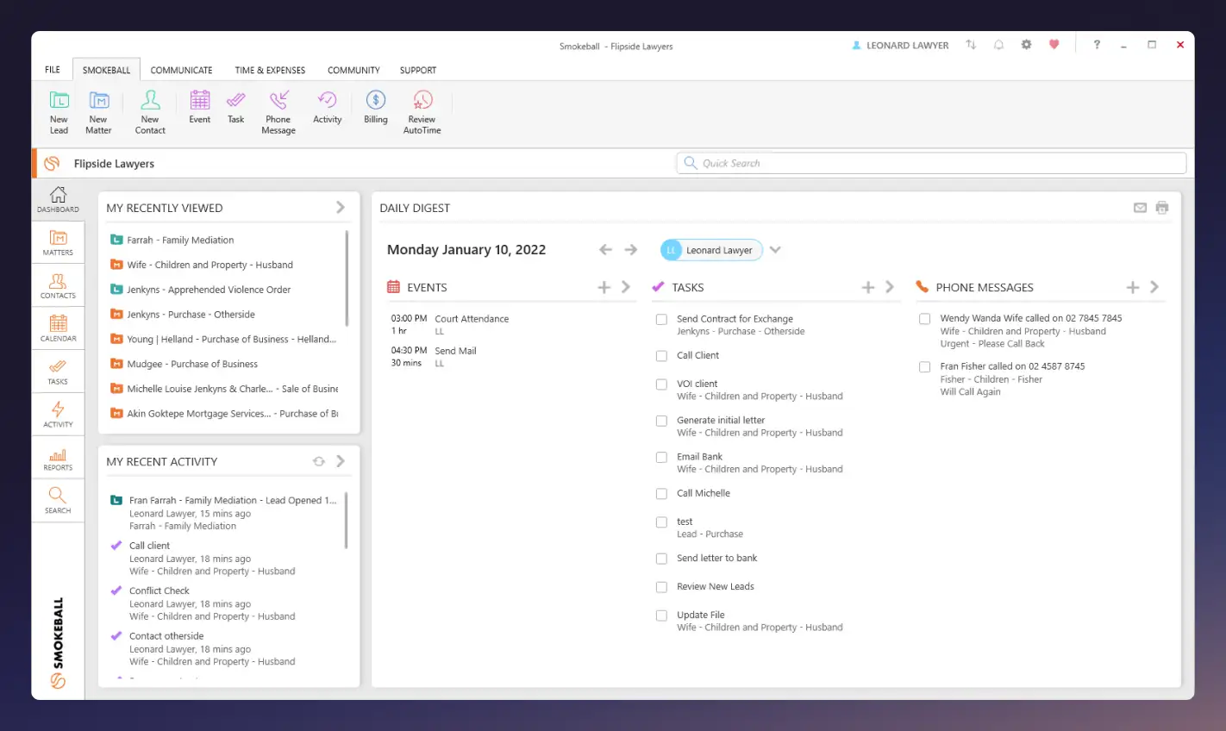Print the Daily Digest

[x=1162, y=207]
